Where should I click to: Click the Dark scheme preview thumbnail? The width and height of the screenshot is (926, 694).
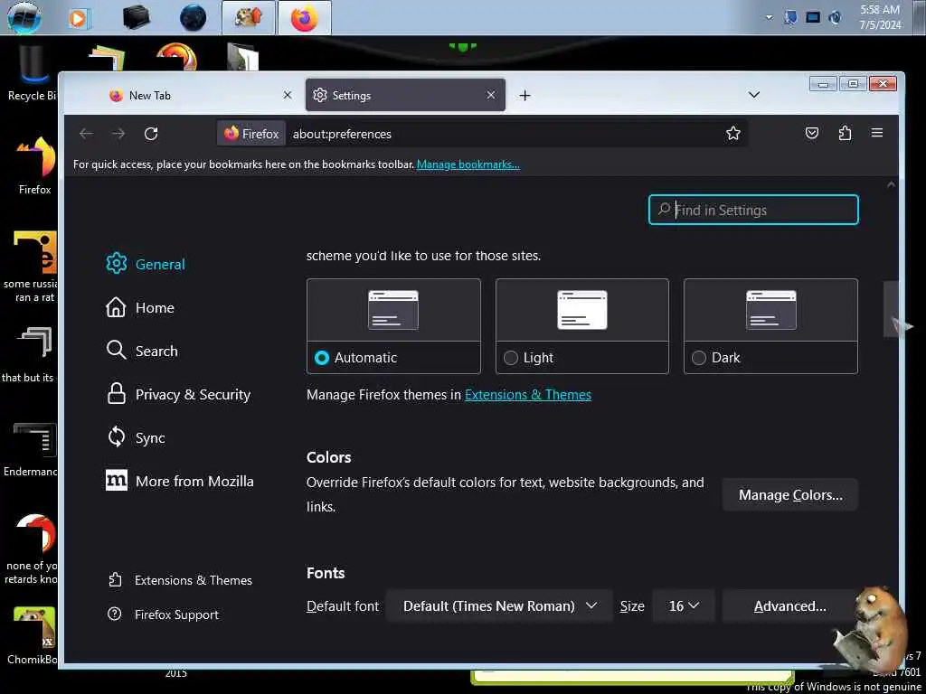tap(770, 310)
